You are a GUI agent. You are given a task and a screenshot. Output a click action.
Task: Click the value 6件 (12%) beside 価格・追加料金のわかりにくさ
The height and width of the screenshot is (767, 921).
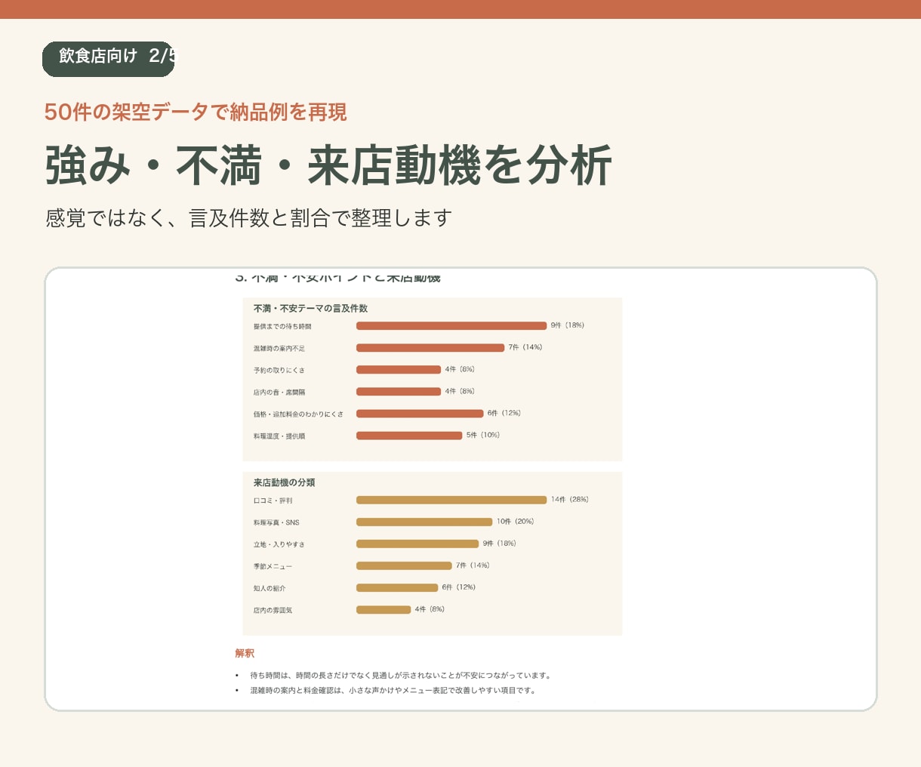click(504, 413)
